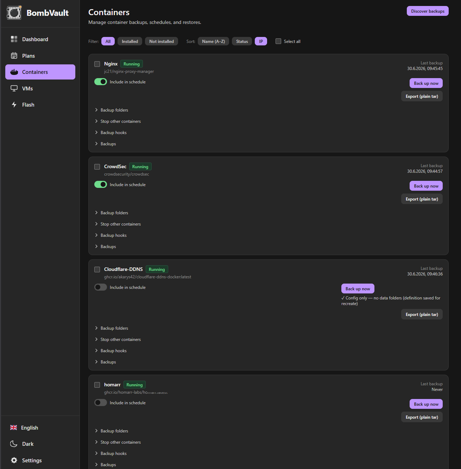Expand Backup folders under CrowdSec
Screen dimensions: 461x469
(x=112, y=213)
